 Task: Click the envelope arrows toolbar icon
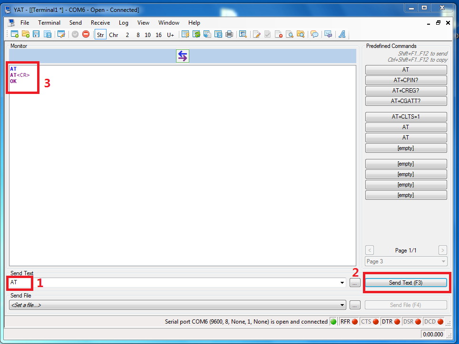tap(328, 34)
